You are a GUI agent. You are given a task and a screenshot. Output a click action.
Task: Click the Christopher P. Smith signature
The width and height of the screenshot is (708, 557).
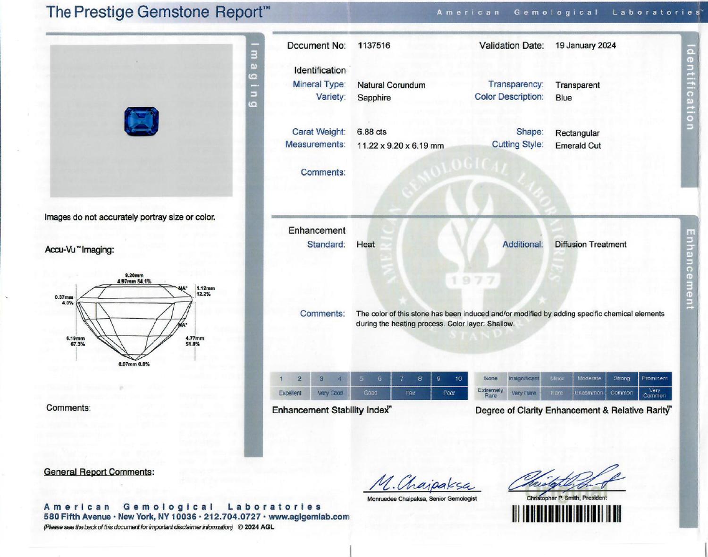coord(566,479)
